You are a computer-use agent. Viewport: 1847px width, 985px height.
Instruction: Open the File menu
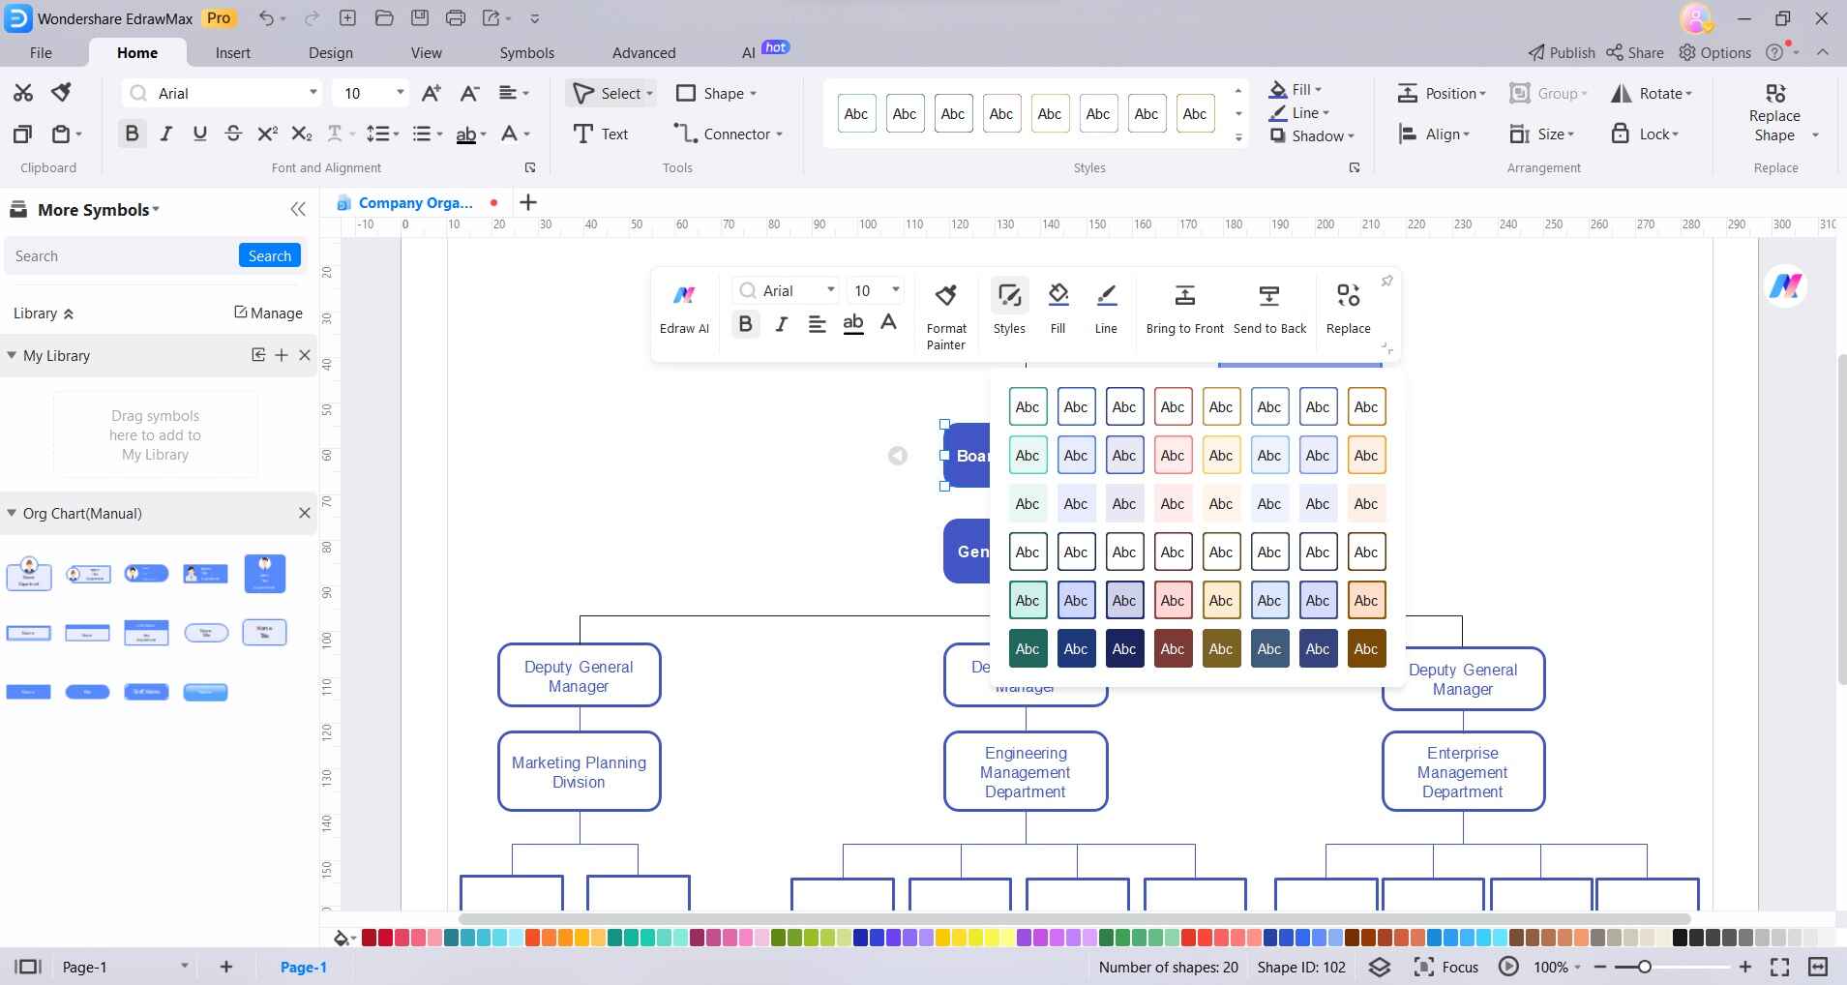(x=41, y=52)
